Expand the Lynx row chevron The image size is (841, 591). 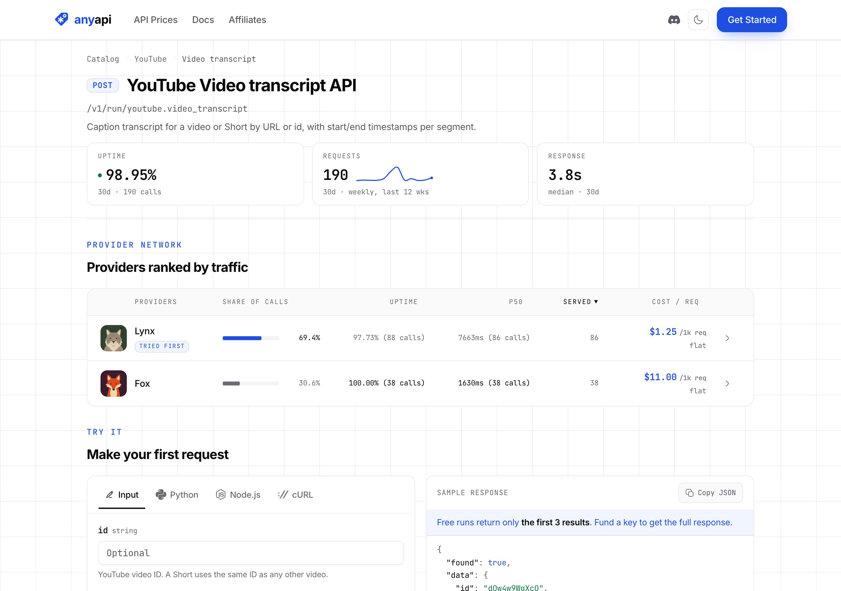[x=727, y=338]
